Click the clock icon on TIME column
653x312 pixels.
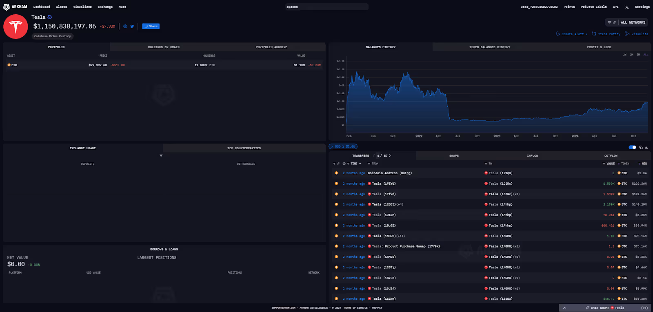(x=344, y=164)
